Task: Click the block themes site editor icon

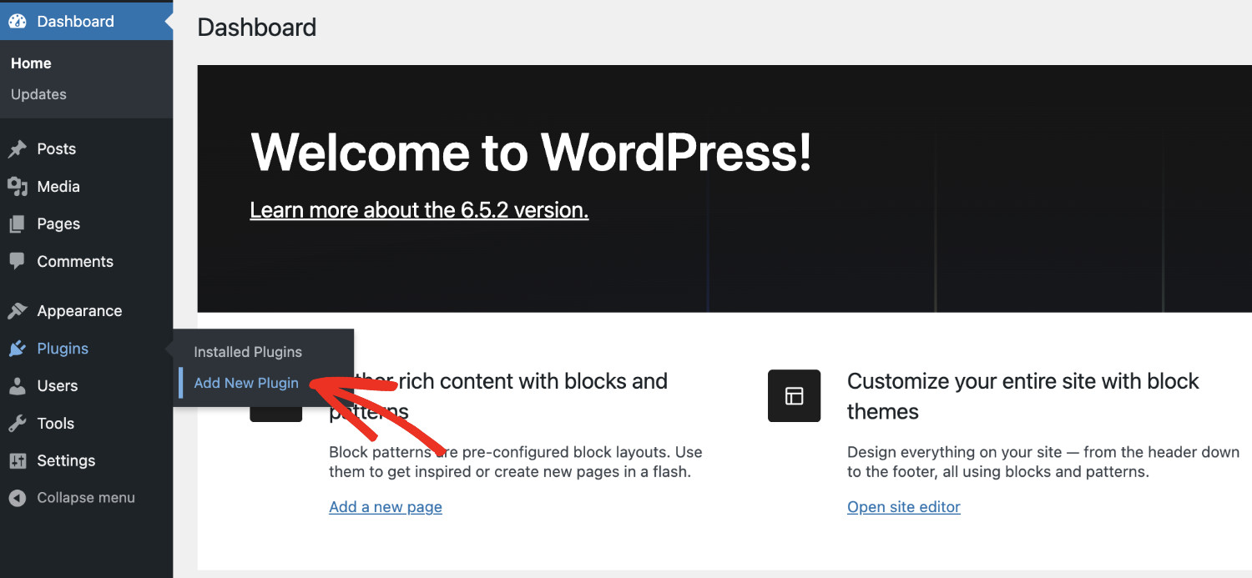Action: (793, 395)
